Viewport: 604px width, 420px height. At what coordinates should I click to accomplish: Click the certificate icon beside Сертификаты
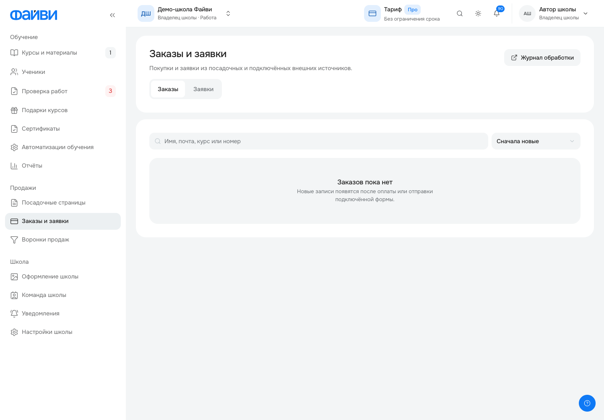[x=14, y=129]
